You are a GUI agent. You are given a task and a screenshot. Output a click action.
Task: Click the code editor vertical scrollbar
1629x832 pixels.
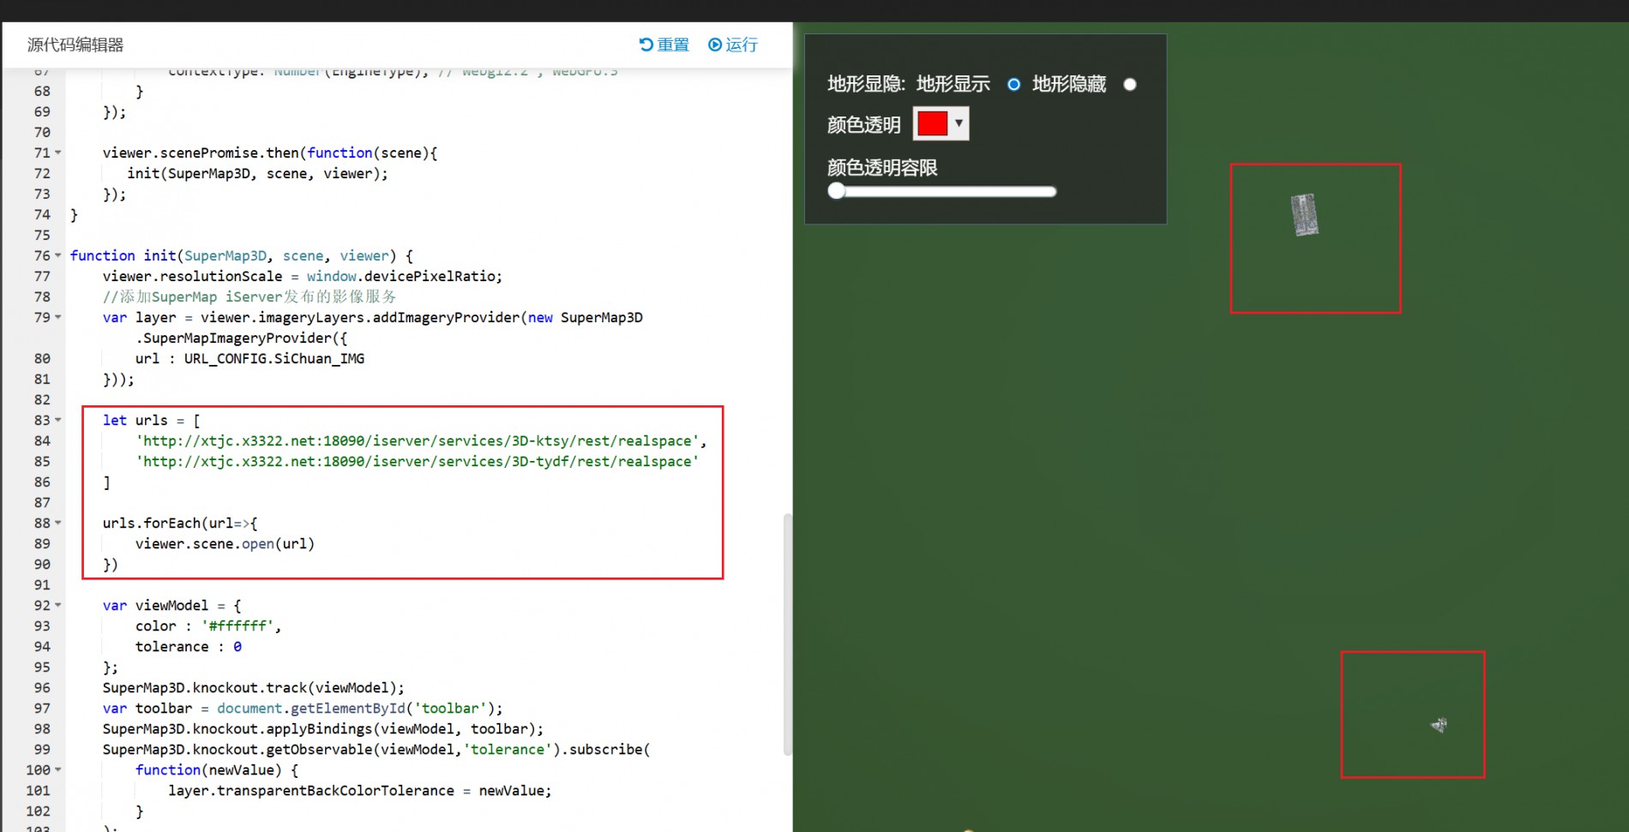click(787, 634)
